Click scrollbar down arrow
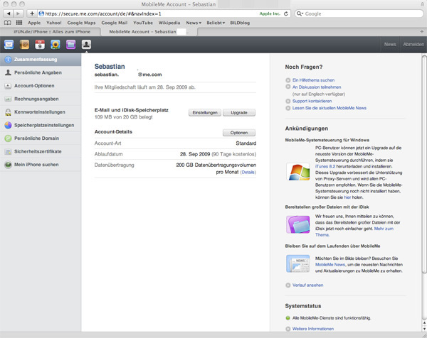The image size is (427, 338). pos(424,329)
